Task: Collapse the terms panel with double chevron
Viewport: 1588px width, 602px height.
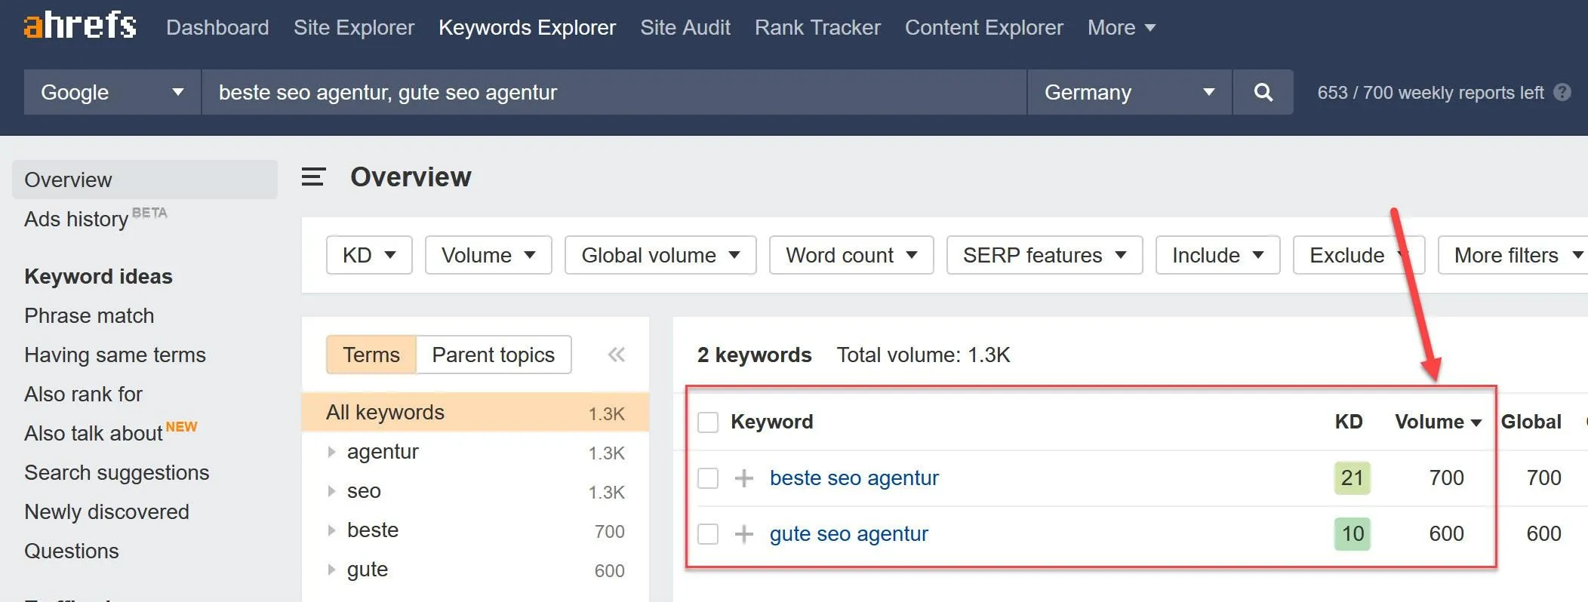Action: click(617, 355)
